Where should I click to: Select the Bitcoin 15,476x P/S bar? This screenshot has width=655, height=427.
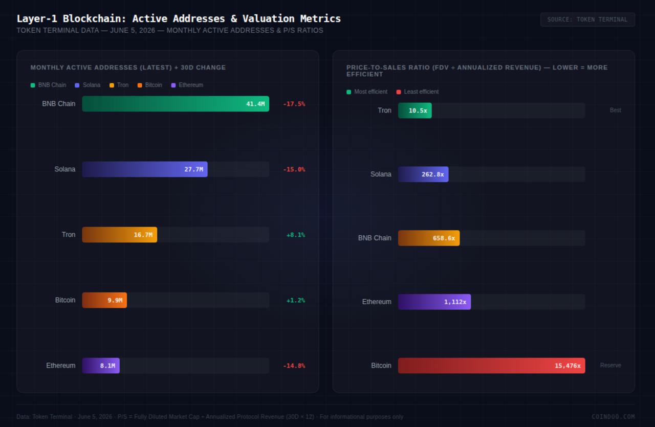click(492, 366)
